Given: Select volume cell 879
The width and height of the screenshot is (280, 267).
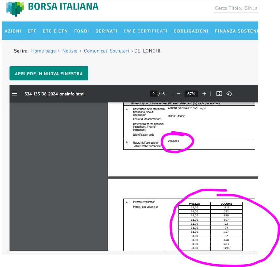Looking at the screenshot, I should [226, 215].
